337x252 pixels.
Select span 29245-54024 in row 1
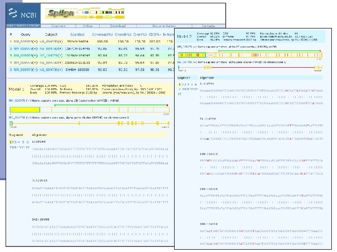78,42
